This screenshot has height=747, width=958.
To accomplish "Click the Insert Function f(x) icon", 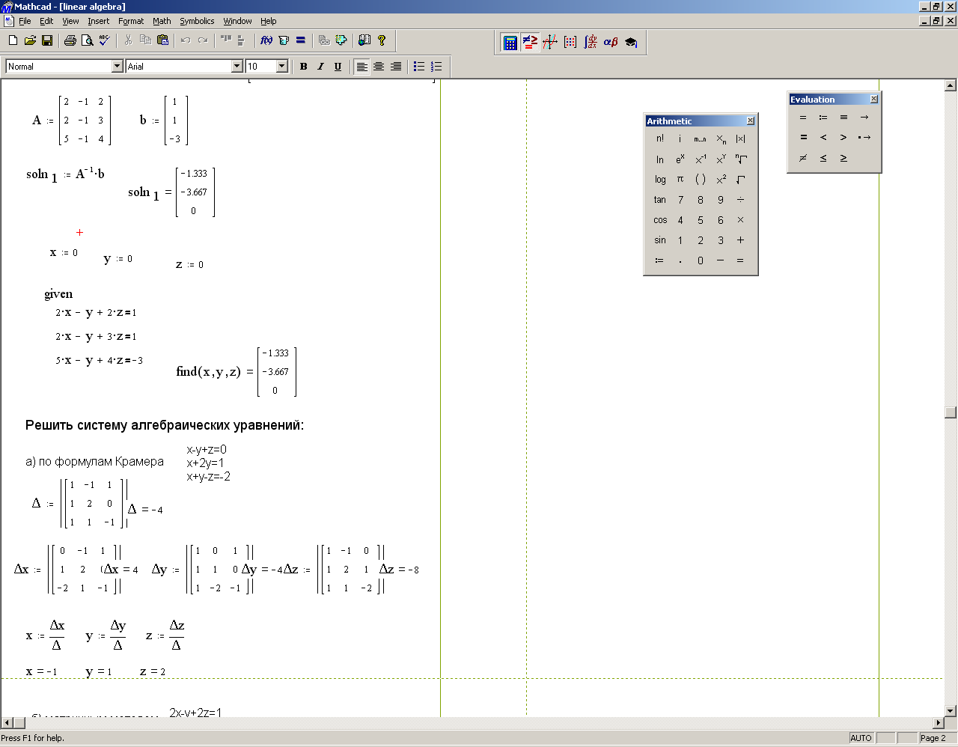I will click(266, 40).
